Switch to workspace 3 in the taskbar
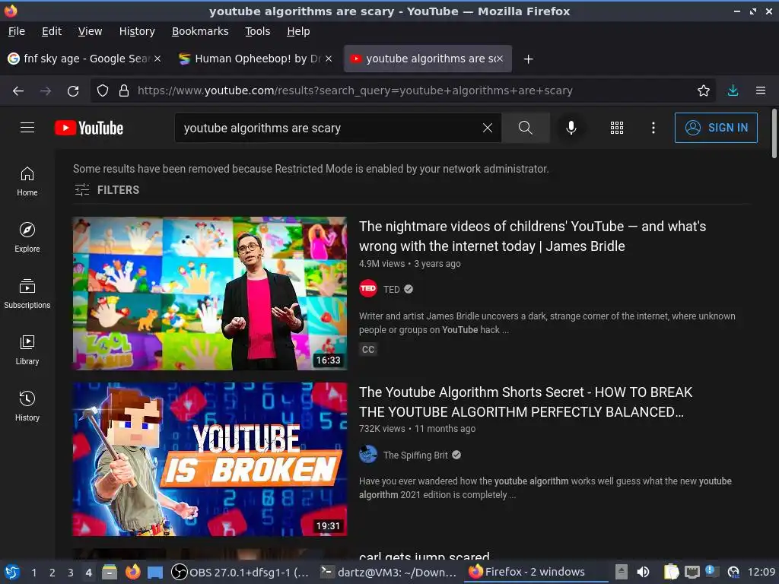This screenshot has width=779, height=584. (x=71, y=572)
